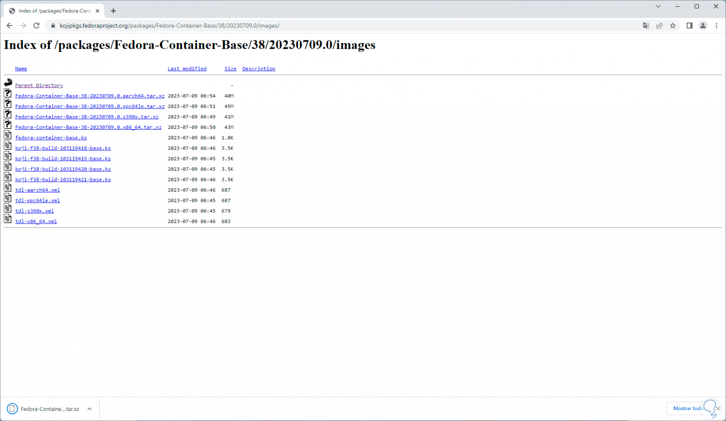Click the text-file icon beside tdl-x86_64.xml
726x421 pixels.
(x=8, y=219)
